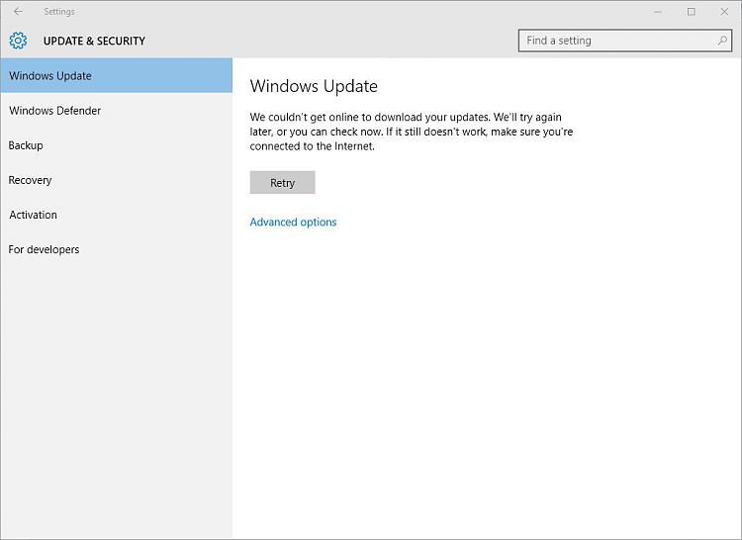742x540 pixels.
Task: Go to the Recovery settings
Action: pos(117,180)
